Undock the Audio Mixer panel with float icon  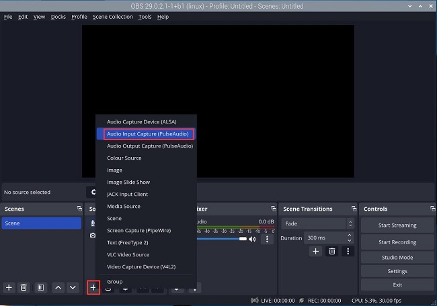tap(274, 208)
